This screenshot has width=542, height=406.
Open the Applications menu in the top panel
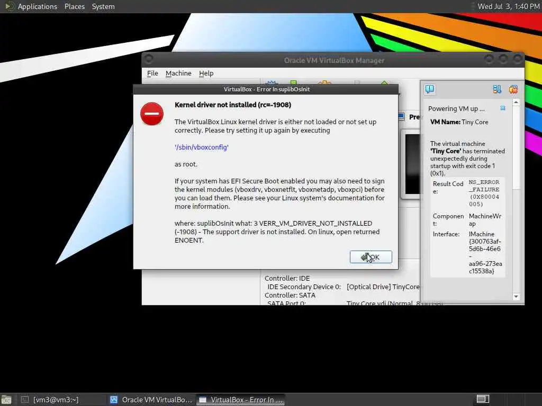pyautogui.click(x=38, y=6)
